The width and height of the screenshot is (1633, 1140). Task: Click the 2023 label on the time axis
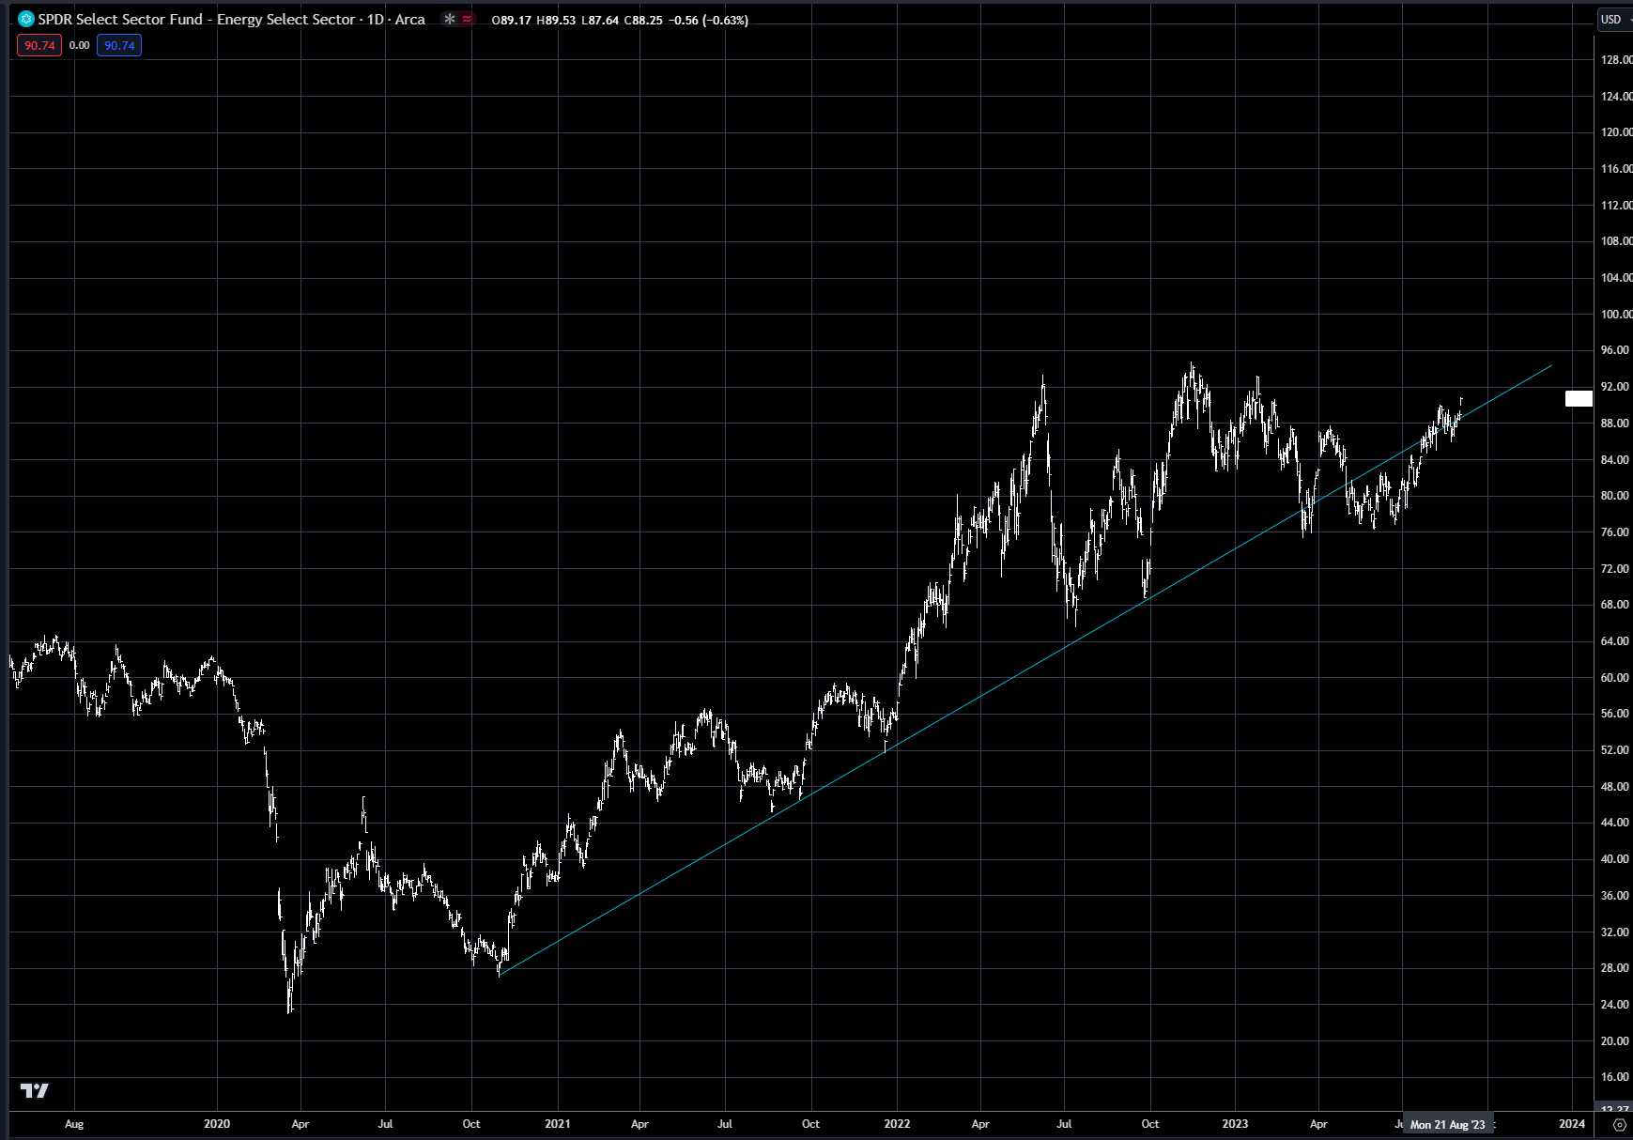pos(1235,1124)
